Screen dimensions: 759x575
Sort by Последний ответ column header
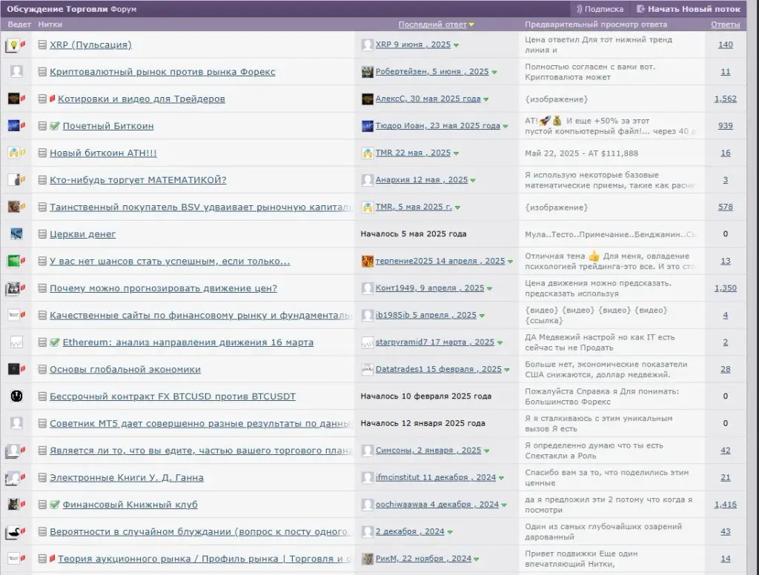point(432,24)
